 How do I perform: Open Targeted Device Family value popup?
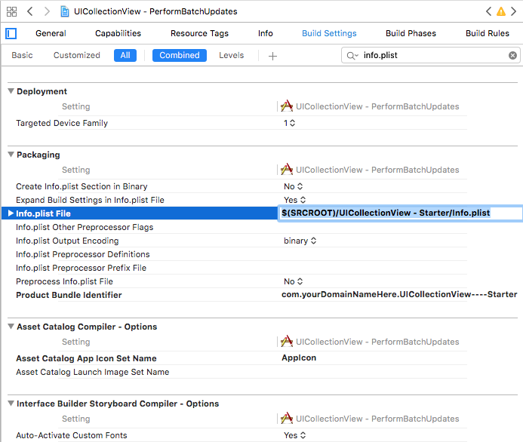pos(290,123)
